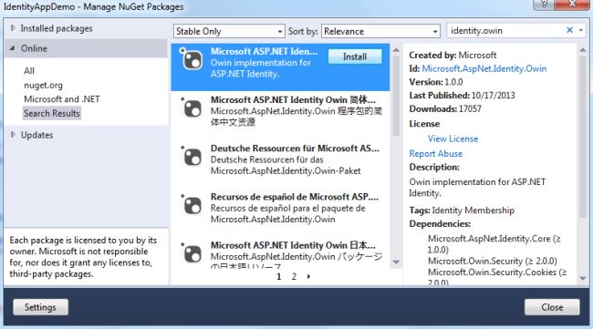Select the Microsoft ASP.NET Identity Owin 日本 title
Screen dimensions: 593x329
293,245
